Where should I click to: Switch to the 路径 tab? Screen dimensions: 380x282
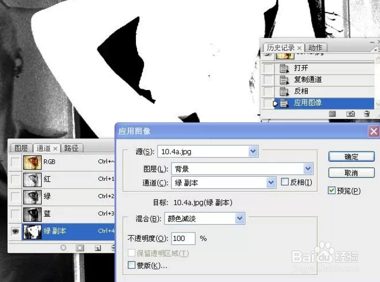tap(71, 148)
